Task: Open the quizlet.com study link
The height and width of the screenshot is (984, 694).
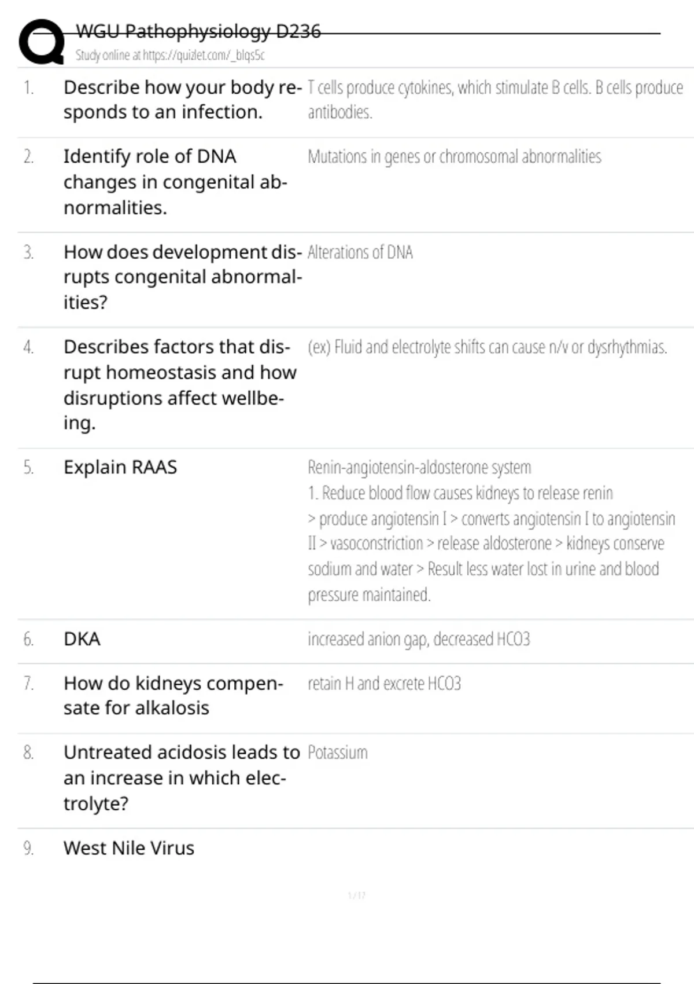Action: (170, 56)
